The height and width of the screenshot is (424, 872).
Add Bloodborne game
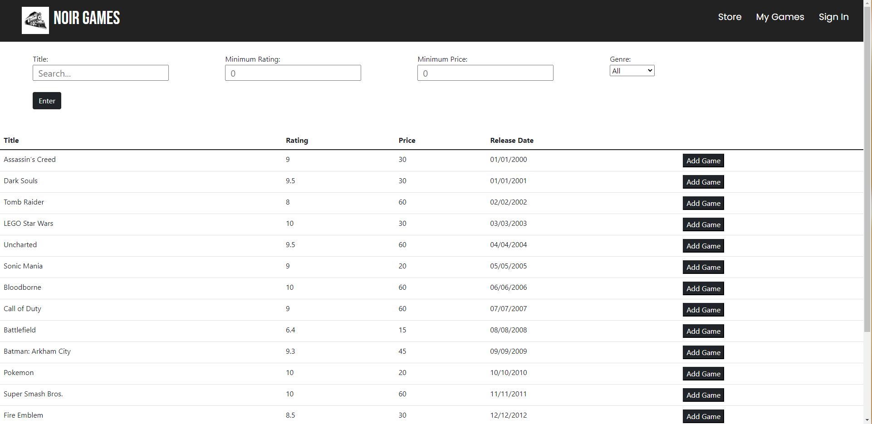pyautogui.click(x=703, y=288)
